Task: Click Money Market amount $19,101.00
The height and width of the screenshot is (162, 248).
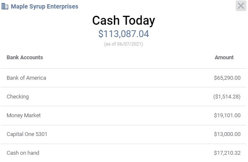Action: coord(227,116)
